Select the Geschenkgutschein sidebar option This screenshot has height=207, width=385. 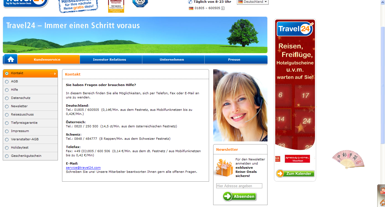[x=30, y=156]
